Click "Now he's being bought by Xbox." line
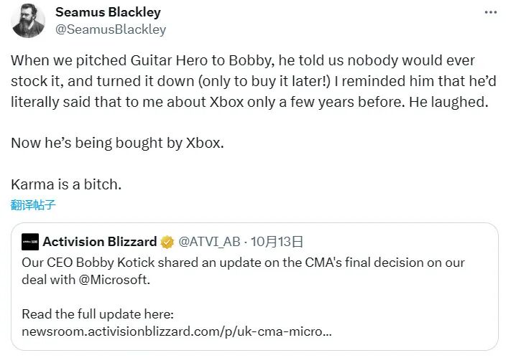 [117, 142]
